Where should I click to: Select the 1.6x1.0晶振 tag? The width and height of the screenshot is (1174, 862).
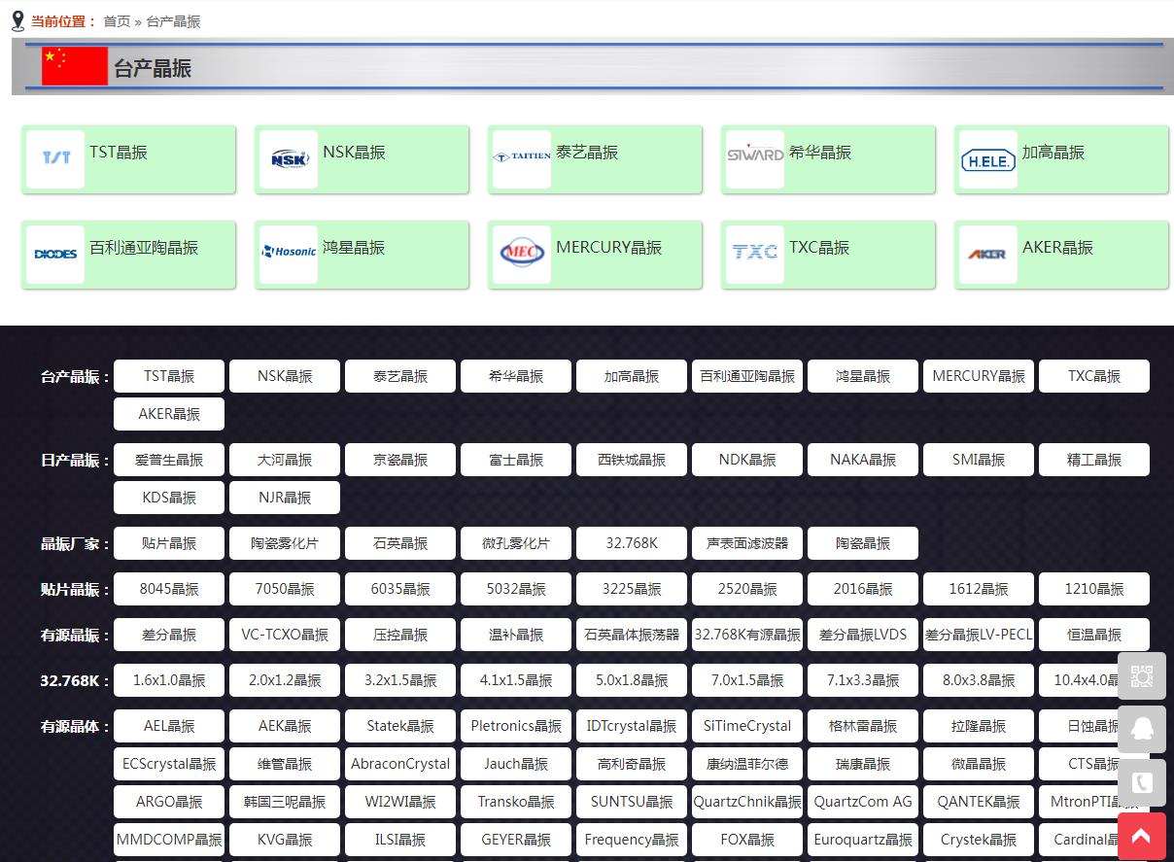click(169, 680)
